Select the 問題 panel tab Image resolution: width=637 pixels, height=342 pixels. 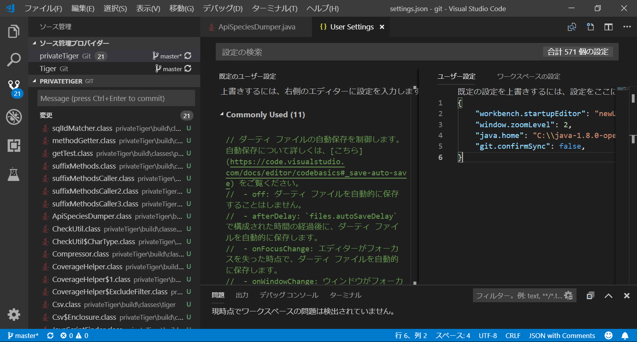tap(218, 295)
